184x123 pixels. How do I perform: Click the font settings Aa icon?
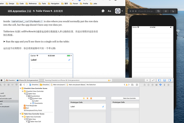click(109, 11)
